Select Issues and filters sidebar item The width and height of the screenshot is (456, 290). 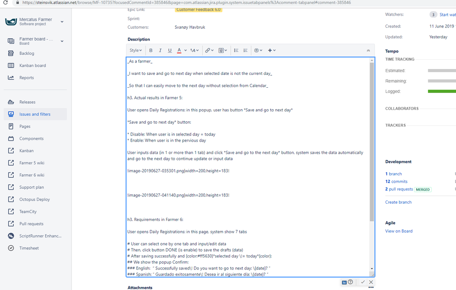click(35, 114)
